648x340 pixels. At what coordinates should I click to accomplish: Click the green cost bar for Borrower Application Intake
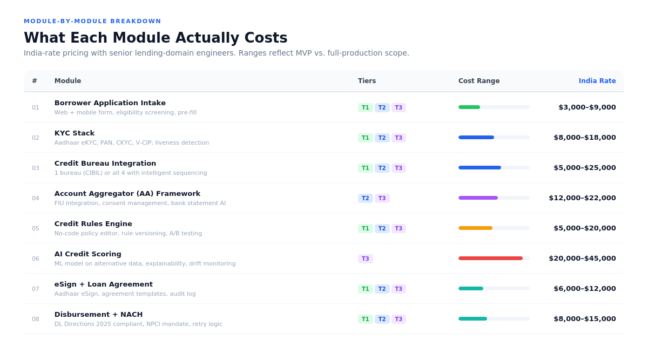pyautogui.click(x=469, y=107)
